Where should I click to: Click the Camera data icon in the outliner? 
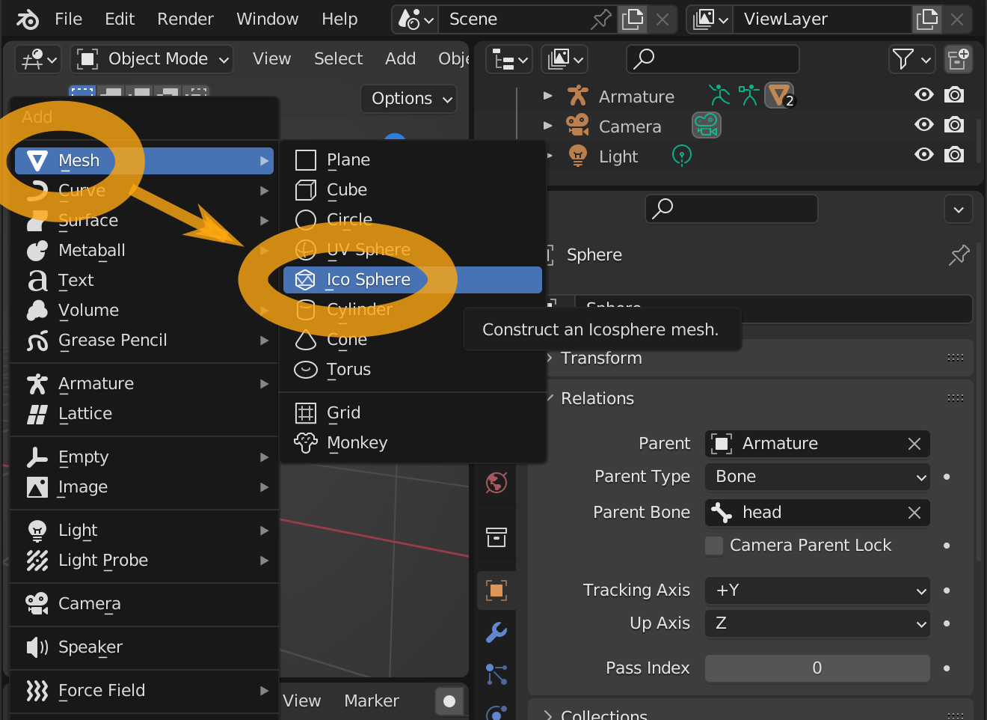[707, 125]
